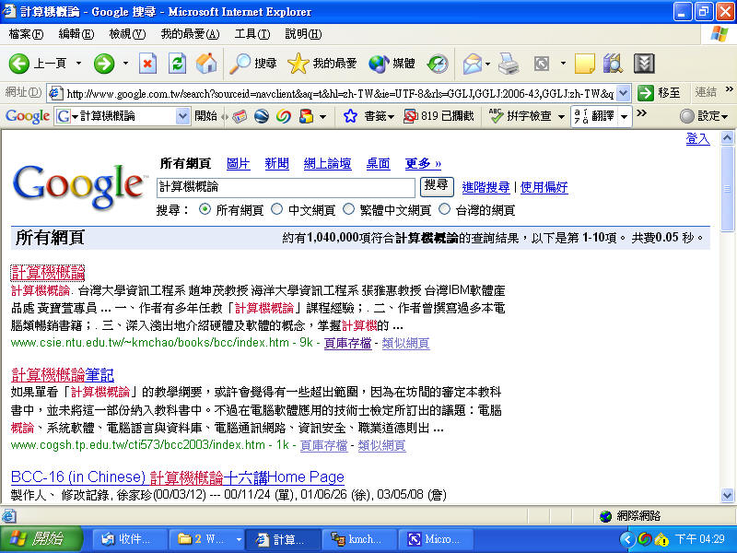The width and height of the screenshot is (737, 553).
Task: Open the 新聞 search link
Action: [277, 164]
